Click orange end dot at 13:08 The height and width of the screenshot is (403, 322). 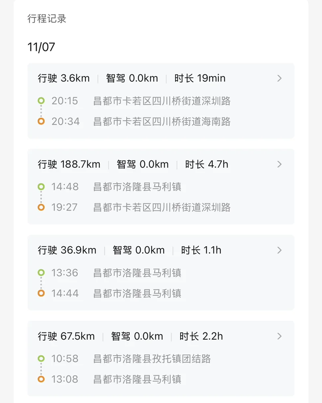coord(41,379)
